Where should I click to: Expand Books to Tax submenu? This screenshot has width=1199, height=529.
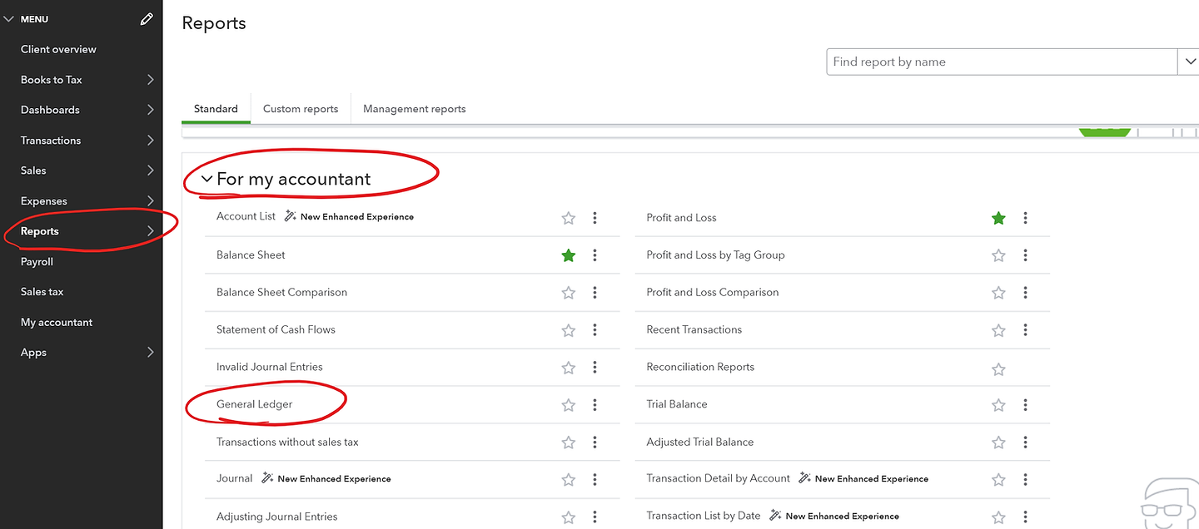pos(151,80)
